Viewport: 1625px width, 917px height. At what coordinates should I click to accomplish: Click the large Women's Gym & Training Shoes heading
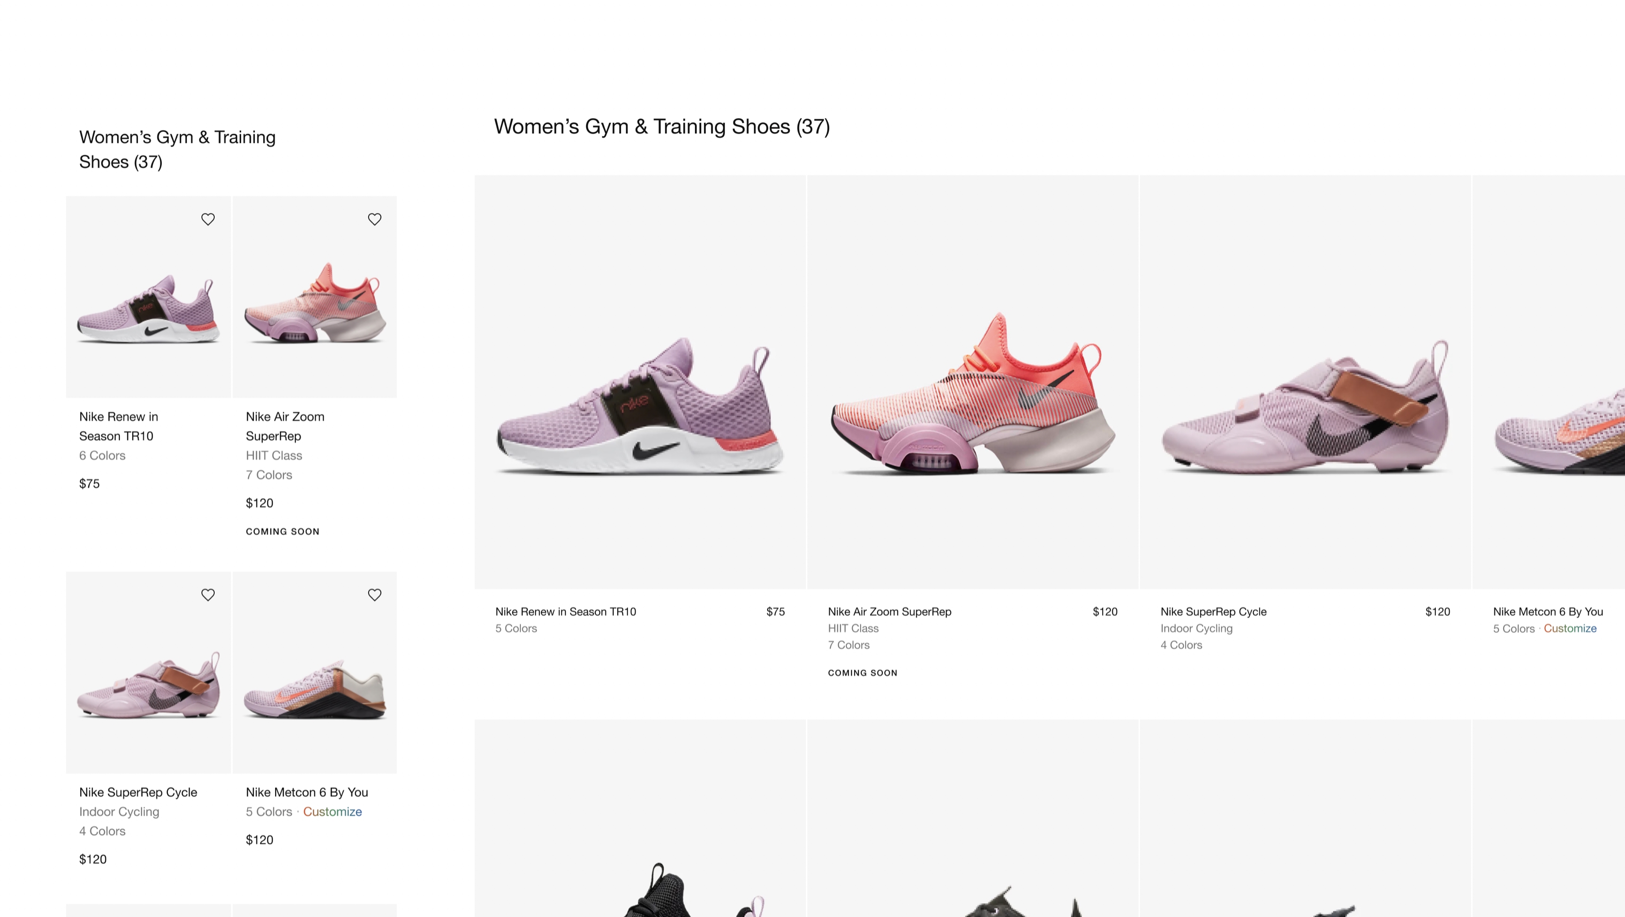click(x=661, y=127)
